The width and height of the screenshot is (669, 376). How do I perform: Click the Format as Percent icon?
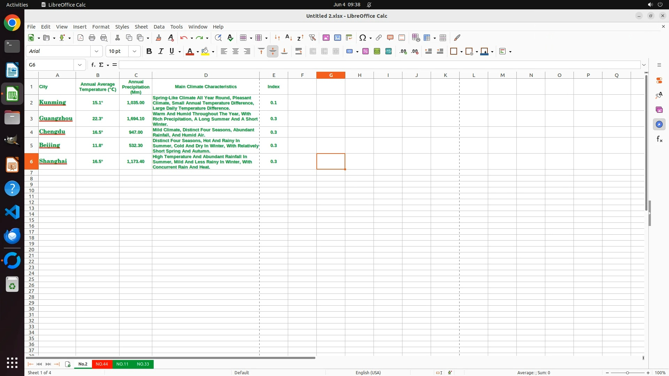point(366,51)
